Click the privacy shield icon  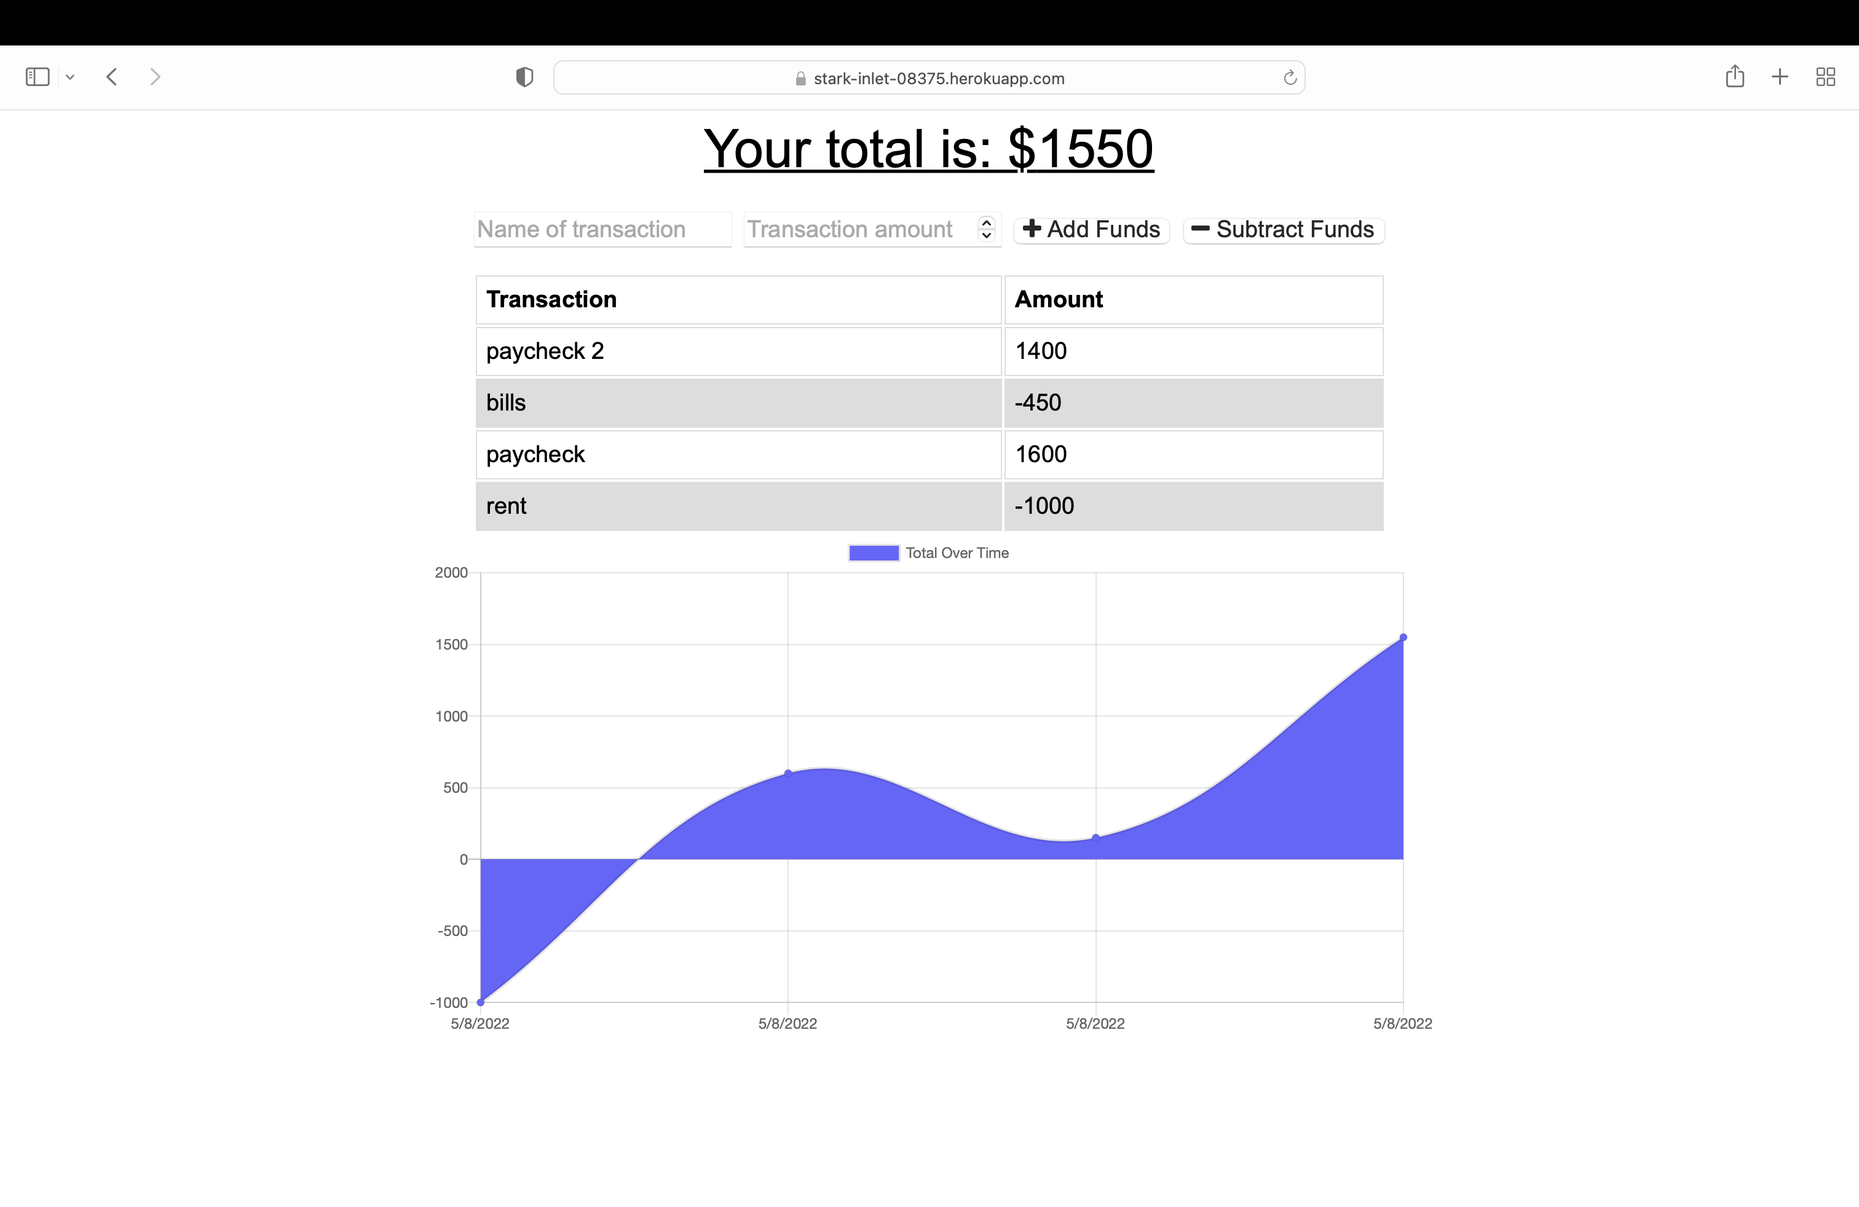[524, 76]
